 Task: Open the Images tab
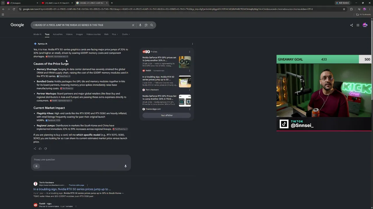[79, 34]
